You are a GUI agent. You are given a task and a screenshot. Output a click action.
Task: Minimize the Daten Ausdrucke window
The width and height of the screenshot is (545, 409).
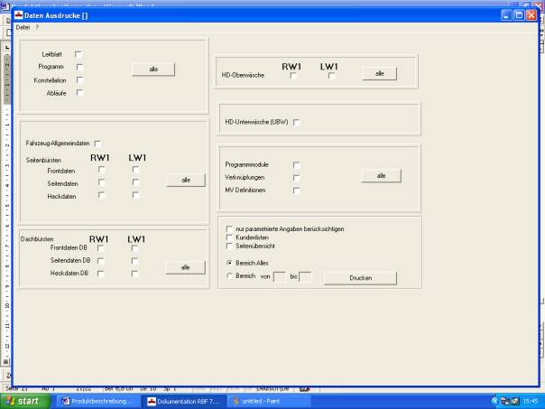[506, 15]
